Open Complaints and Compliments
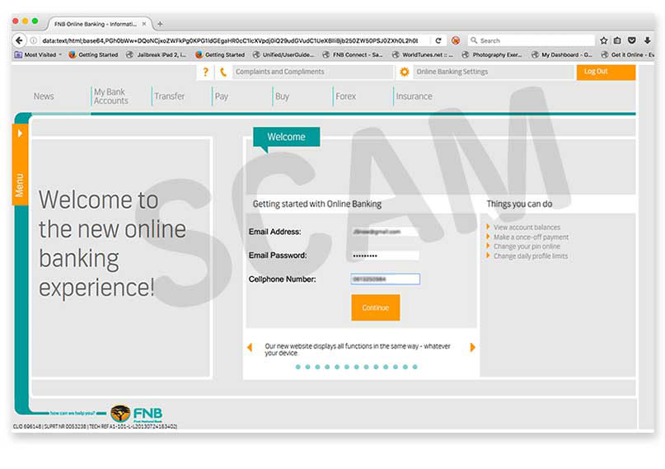The height and width of the screenshot is (469, 665). 312,72
